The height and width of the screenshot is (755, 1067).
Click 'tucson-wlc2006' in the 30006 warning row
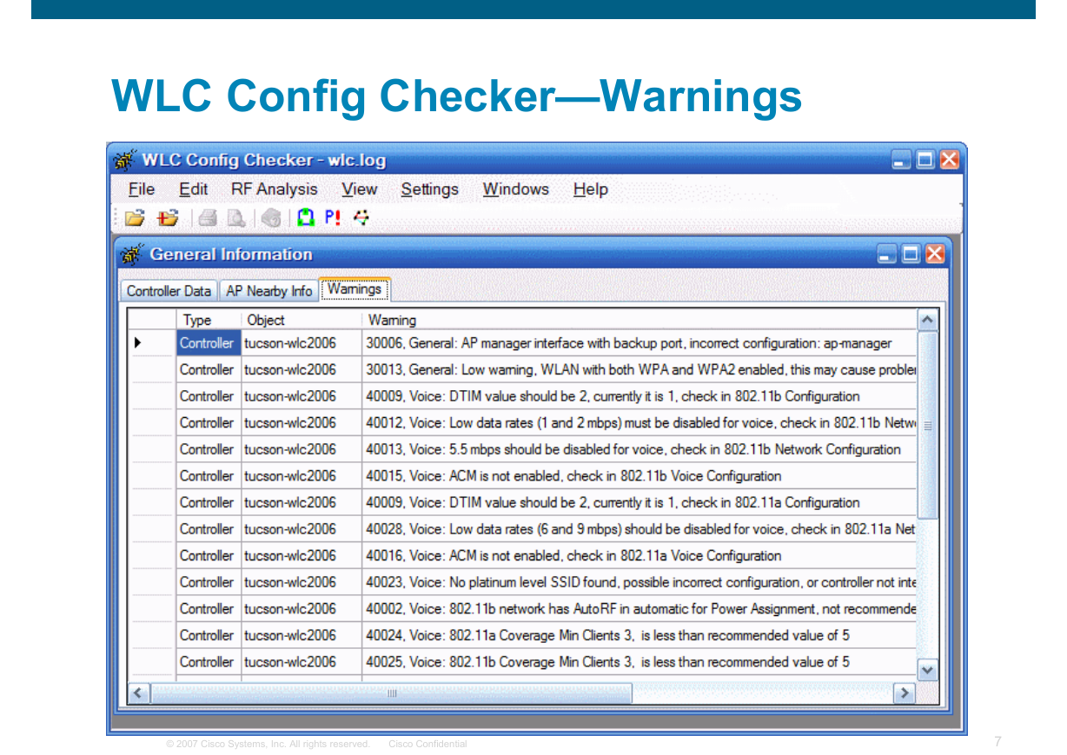pos(302,343)
